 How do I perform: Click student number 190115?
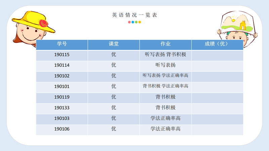62,55
